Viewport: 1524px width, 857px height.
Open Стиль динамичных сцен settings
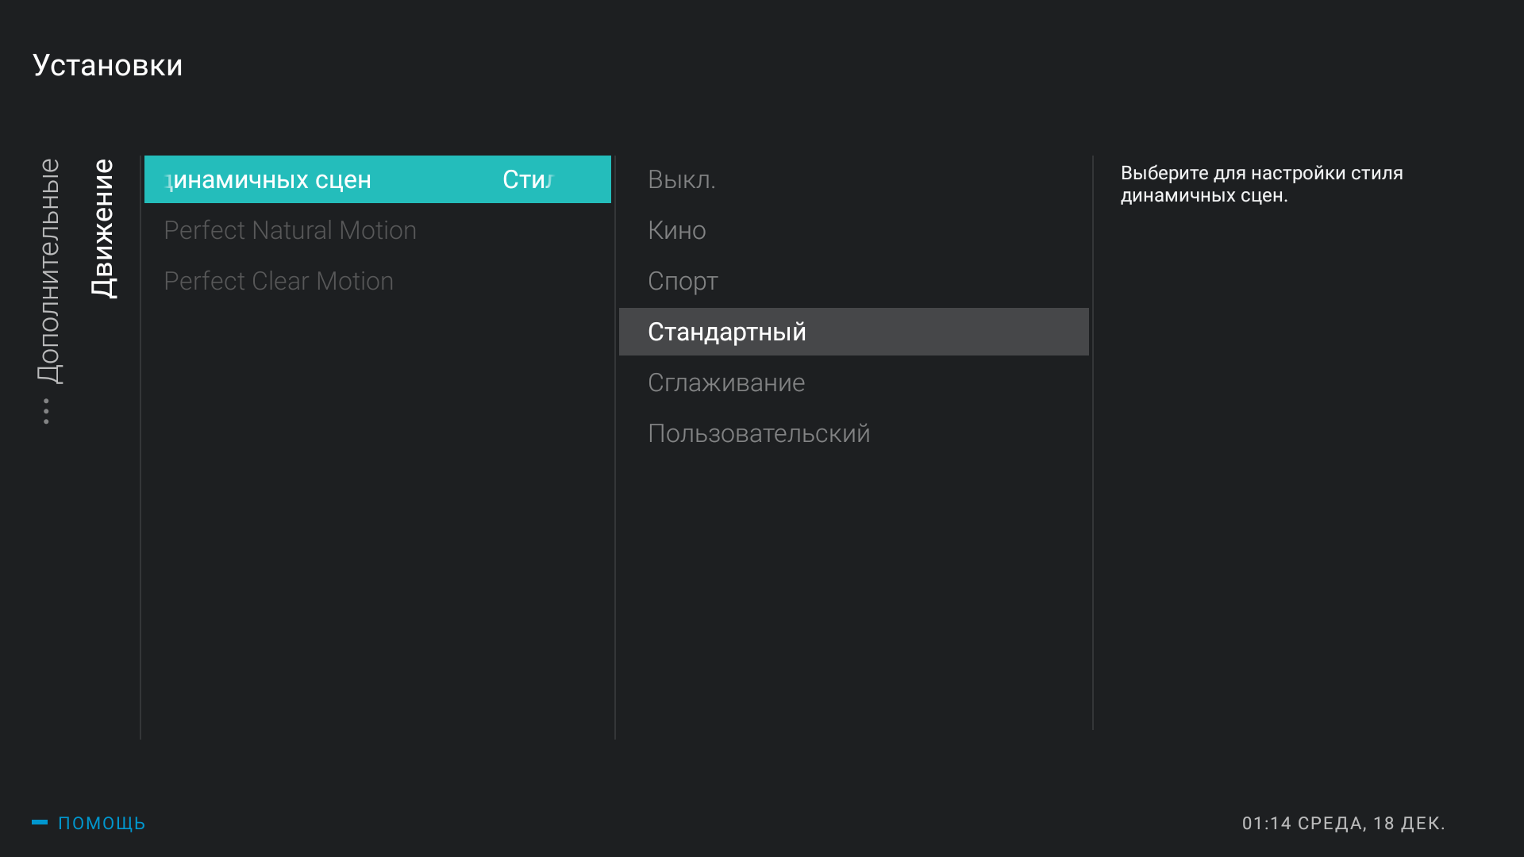click(377, 179)
